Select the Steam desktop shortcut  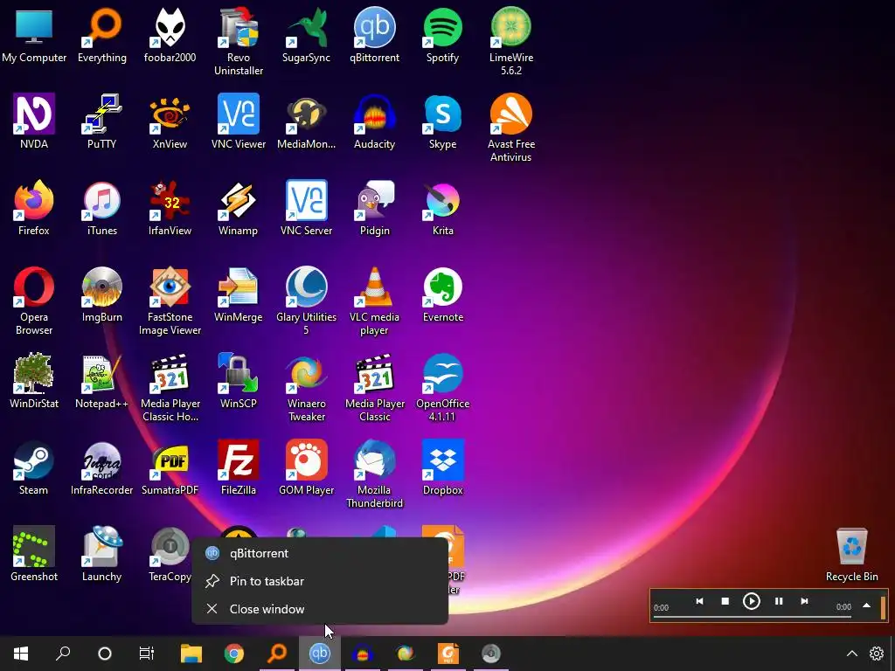pos(34,468)
